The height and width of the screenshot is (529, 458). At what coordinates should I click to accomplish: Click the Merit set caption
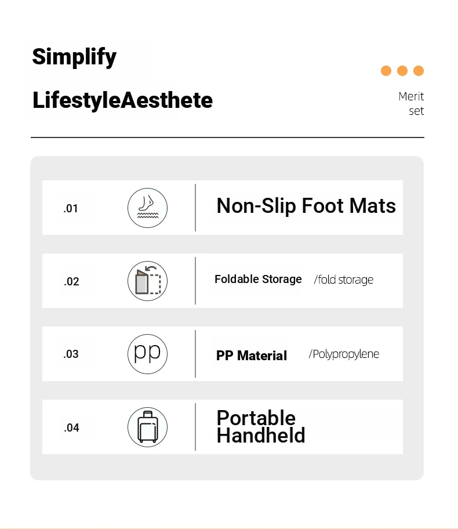411,104
